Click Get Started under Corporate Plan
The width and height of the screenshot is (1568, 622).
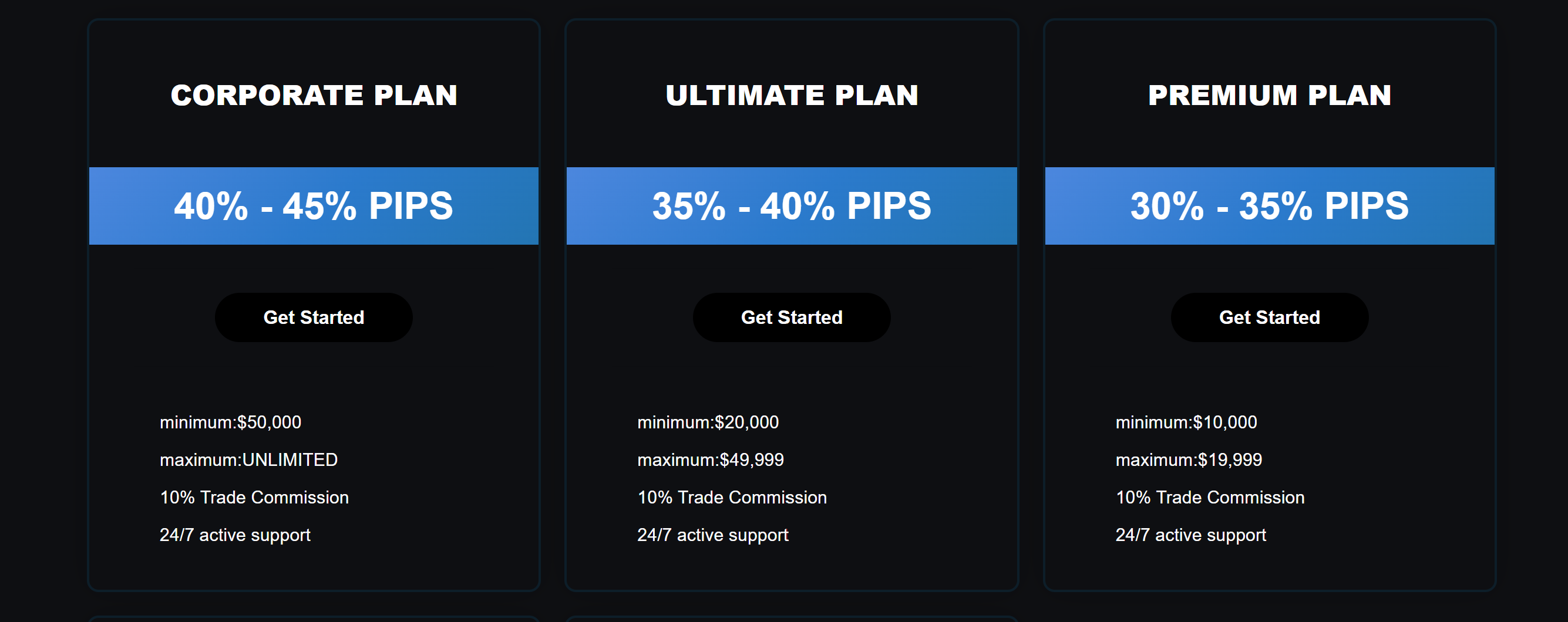(x=314, y=317)
